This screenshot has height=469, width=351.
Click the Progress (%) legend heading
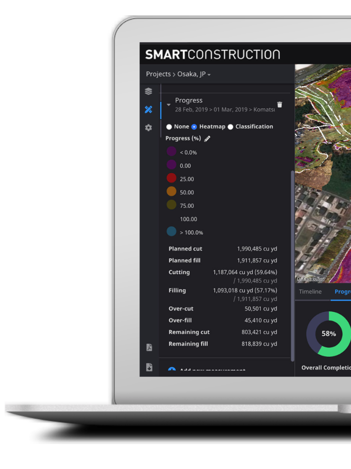pyautogui.click(x=183, y=138)
